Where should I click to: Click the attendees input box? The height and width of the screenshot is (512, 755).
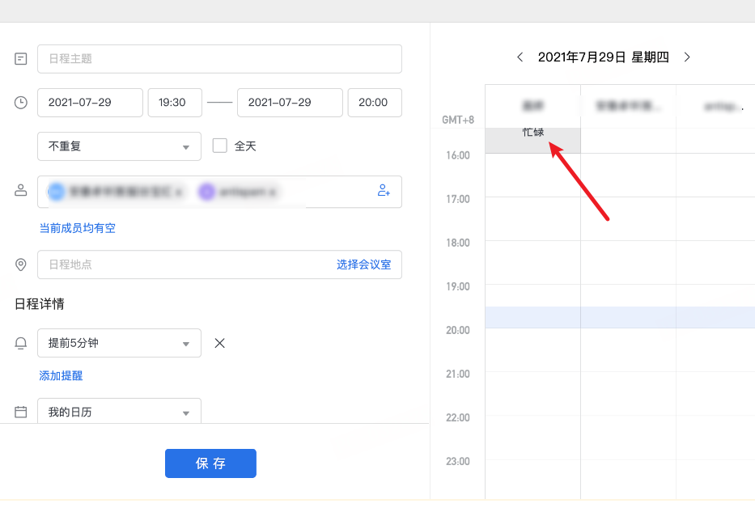pos(219,192)
